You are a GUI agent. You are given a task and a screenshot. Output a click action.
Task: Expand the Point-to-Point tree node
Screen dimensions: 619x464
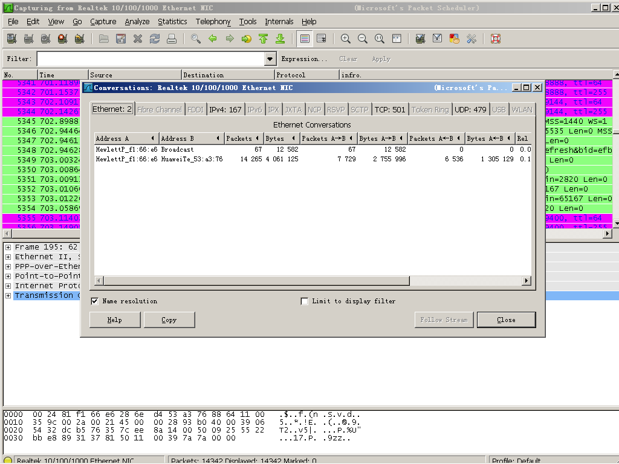coord(8,277)
